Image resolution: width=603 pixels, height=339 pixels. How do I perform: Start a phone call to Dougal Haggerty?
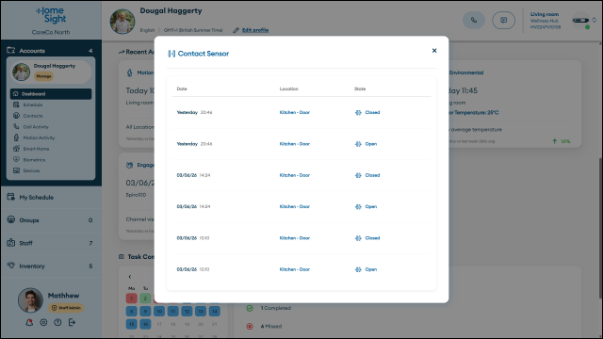(474, 20)
